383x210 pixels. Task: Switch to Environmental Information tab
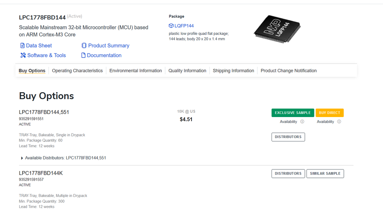click(x=136, y=71)
